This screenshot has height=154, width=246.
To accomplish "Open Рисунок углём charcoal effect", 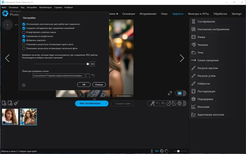I will pos(203,76).
